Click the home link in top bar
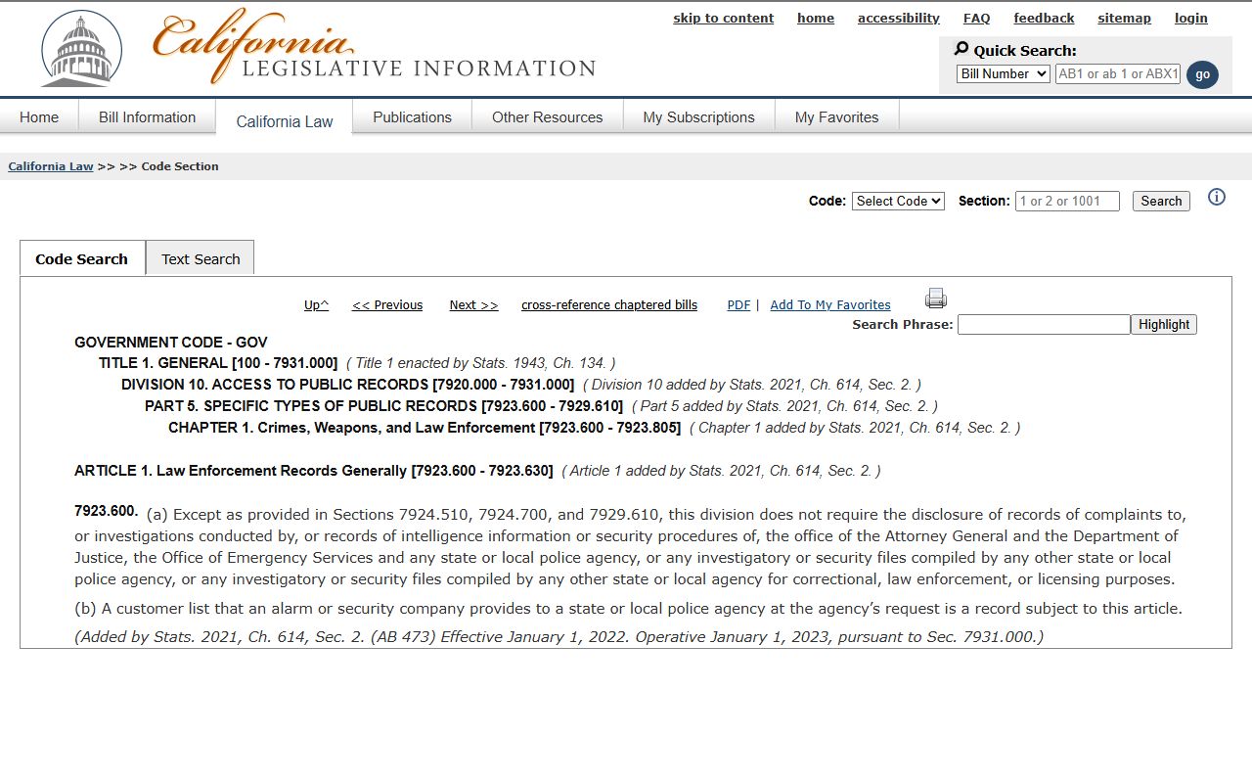This screenshot has width=1252, height=783. [x=816, y=18]
